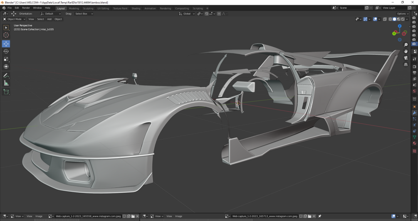Viewport: 418px width, 221px height.
Task: Click the outliner display mode icon
Action: click(x=415, y=14)
